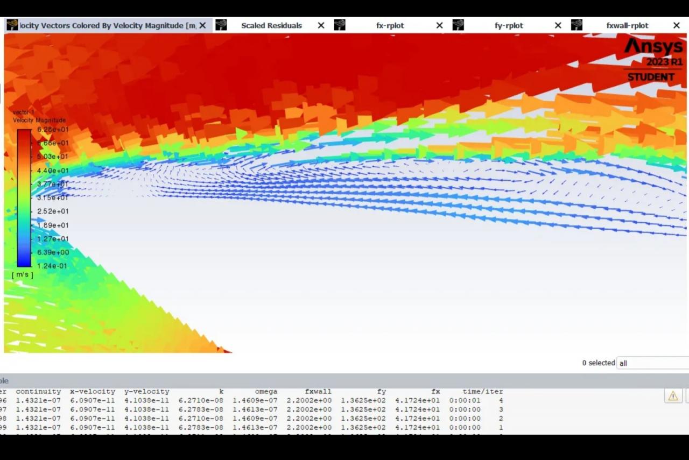Click the window icon on the fxwall-rplot tab
Screen dimensions: 689x460
coord(576,25)
